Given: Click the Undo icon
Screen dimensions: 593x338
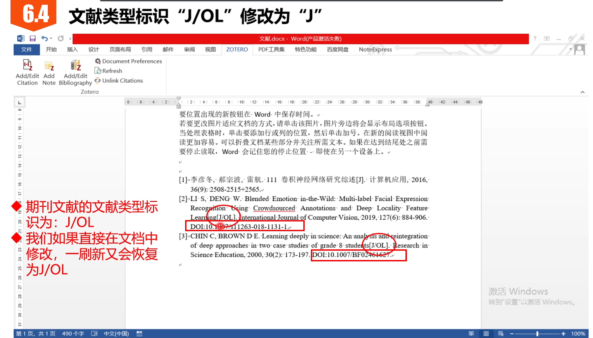Looking at the screenshot, I should pos(44,38).
